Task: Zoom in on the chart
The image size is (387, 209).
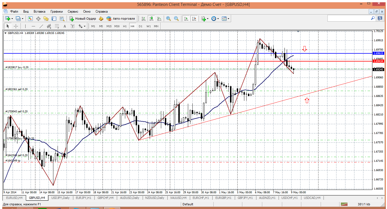Action: (x=169, y=19)
